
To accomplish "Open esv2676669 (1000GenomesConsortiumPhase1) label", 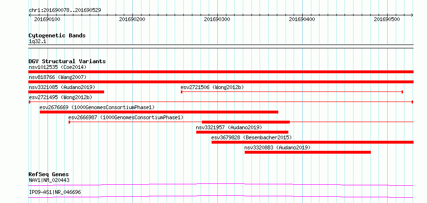I will point(97,107).
